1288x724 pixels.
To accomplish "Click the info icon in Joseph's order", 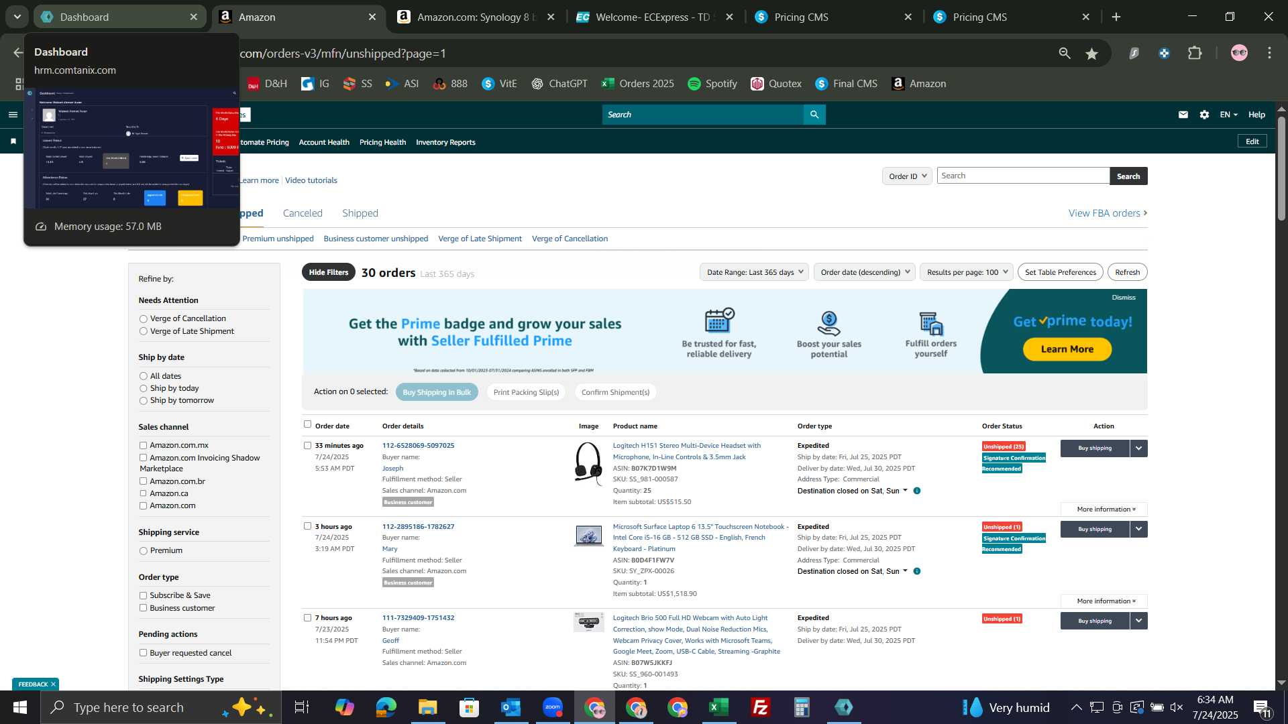I will click(917, 491).
